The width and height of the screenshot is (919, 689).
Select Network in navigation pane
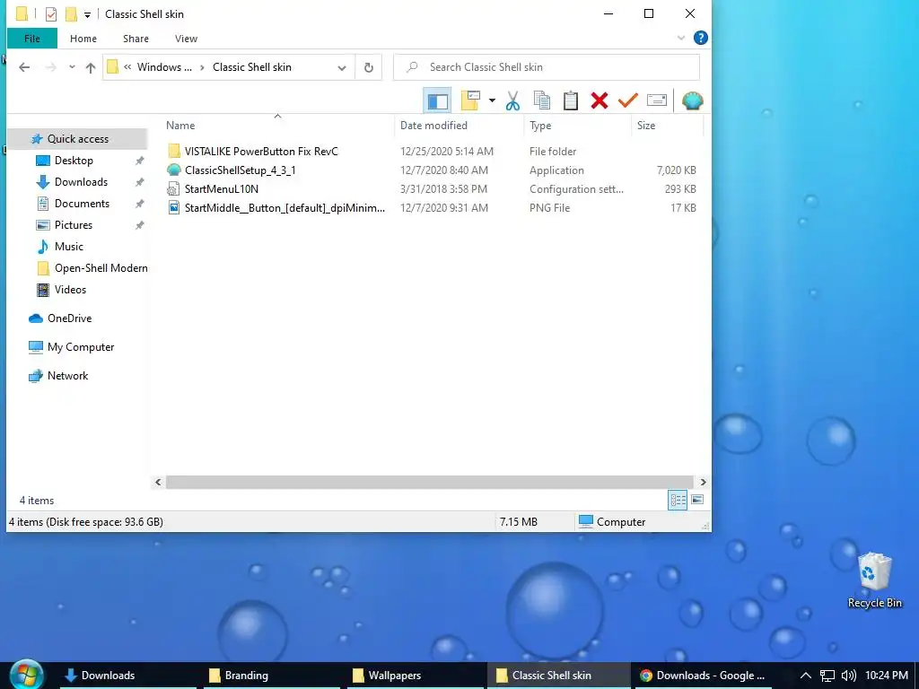(67, 376)
